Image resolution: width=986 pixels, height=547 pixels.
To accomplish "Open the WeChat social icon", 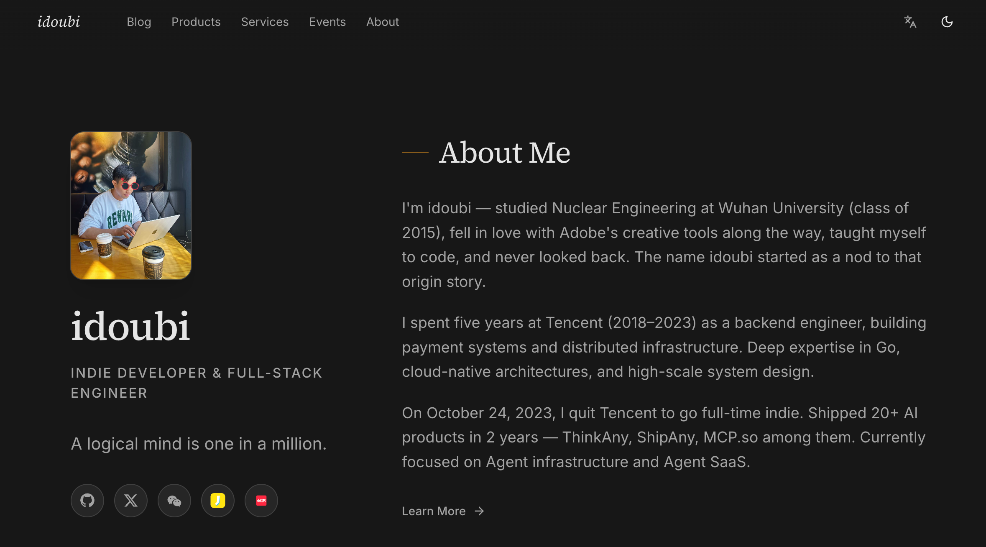I will 174,501.
